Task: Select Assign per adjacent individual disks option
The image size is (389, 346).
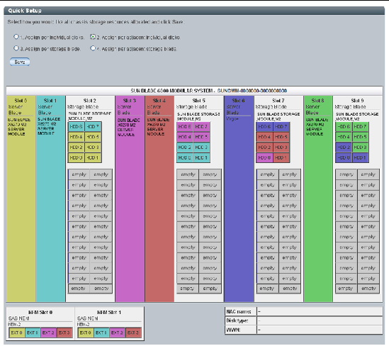Action: pyautogui.click(x=93, y=37)
